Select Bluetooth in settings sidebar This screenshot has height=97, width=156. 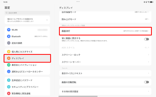[x=27, y=36]
